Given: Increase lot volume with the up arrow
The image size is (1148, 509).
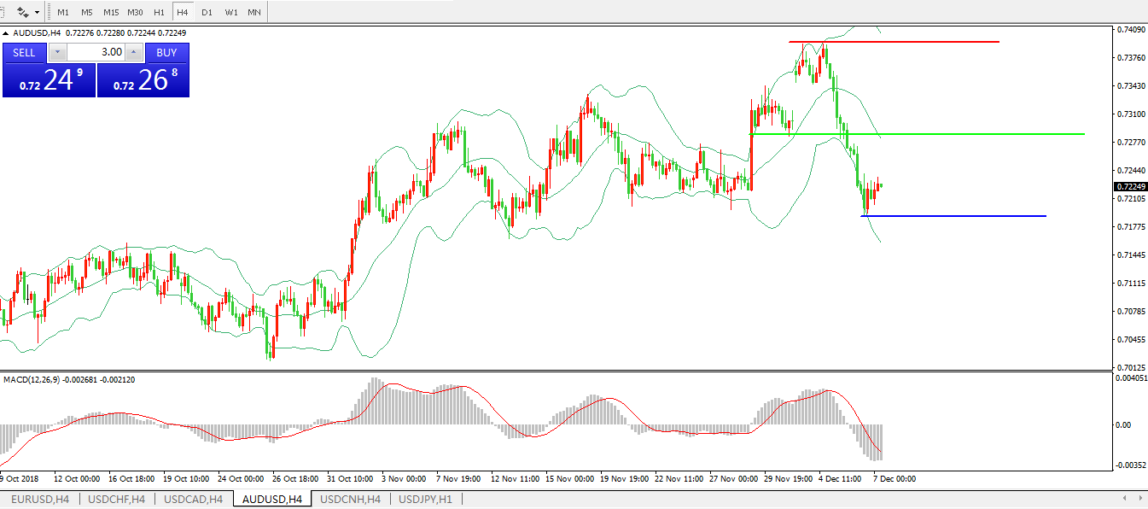Looking at the screenshot, I should click(x=134, y=52).
